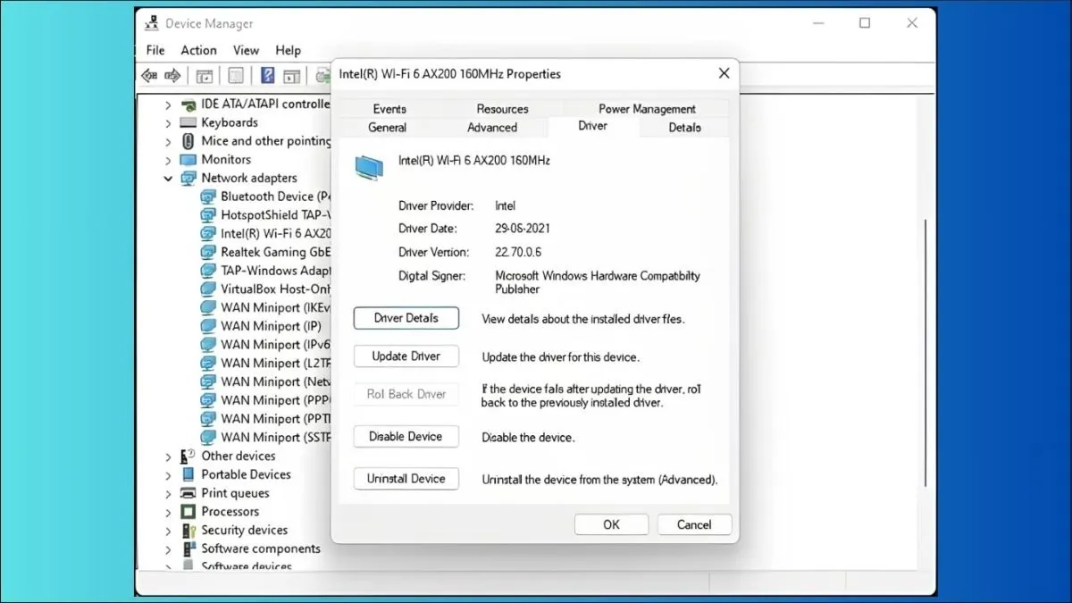Screen dimensions: 1072x603
Task: Switch to the Advanced tab
Action: tap(492, 128)
